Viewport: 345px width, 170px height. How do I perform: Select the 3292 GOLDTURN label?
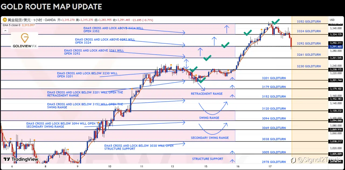coord(309,44)
